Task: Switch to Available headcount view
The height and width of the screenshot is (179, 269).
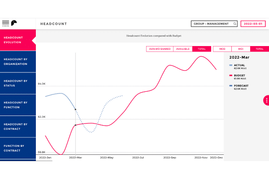Action: 182,49
